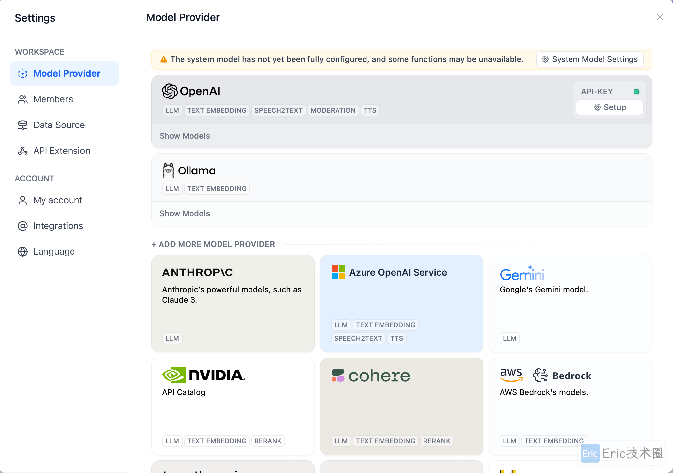Image resolution: width=673 pixels, height=473 pixels.
Task: Click the gear icon in Setup button
Action: pyautogui.click(x=597, y=107)
